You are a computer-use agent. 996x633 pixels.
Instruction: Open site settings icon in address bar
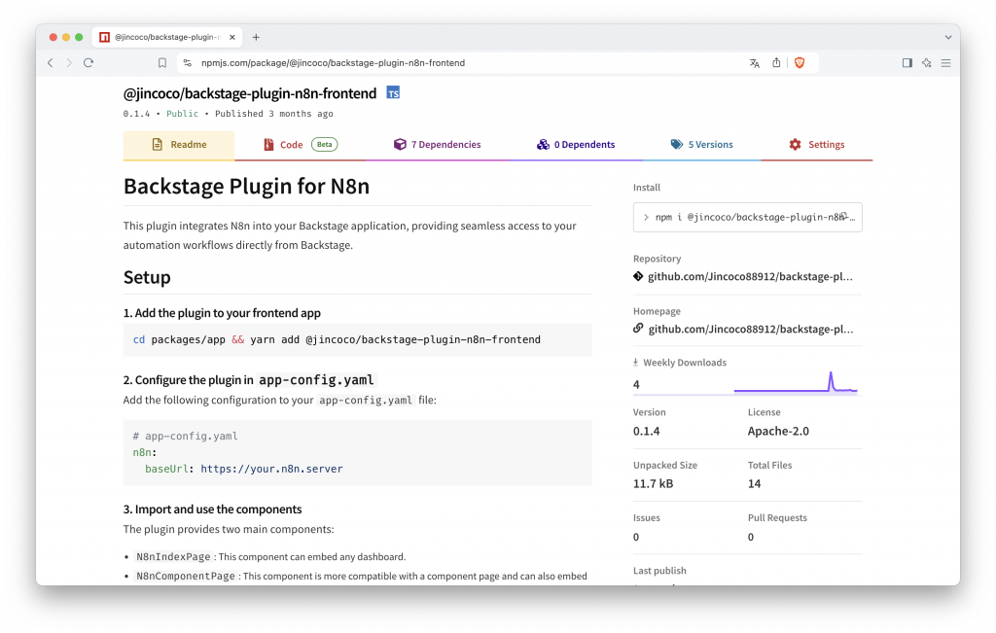point(188,63)
